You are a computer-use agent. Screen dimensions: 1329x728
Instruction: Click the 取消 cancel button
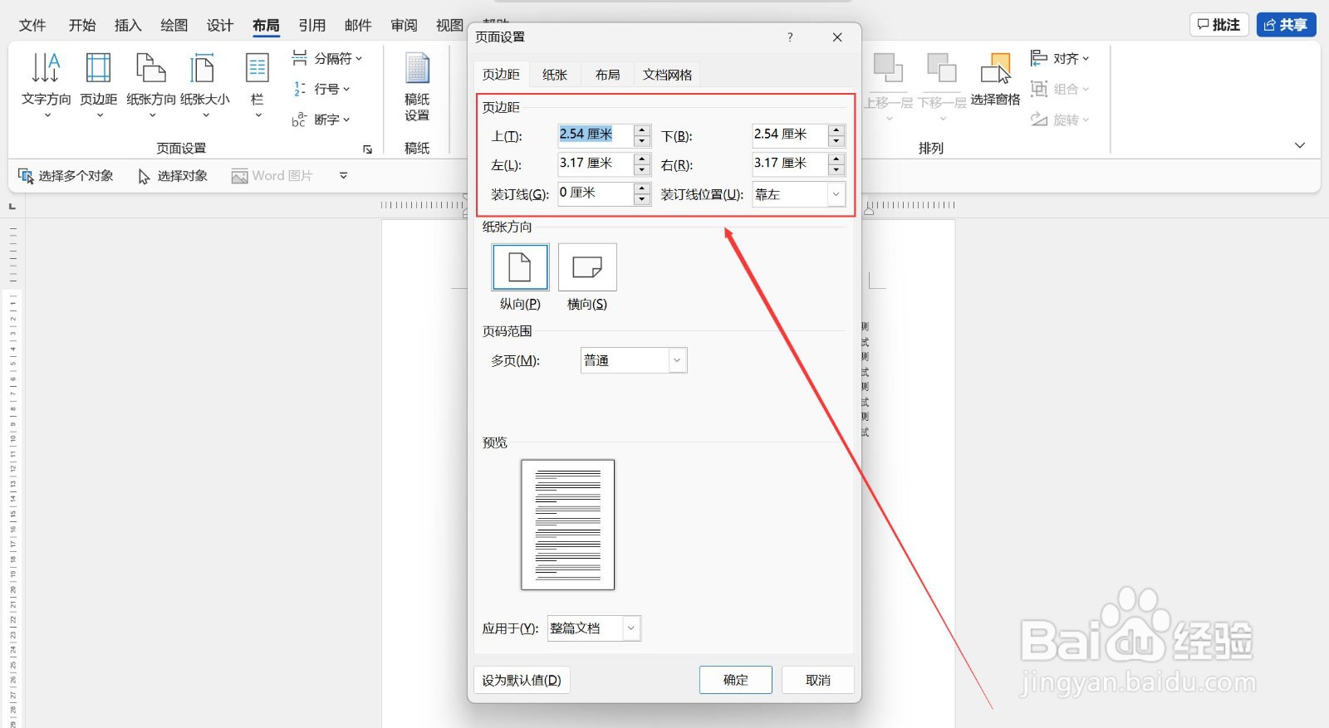tap(818, 680)
